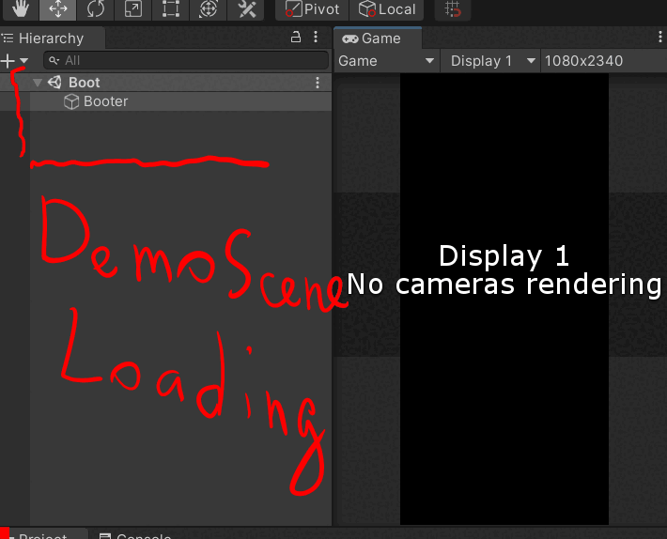Select the Rotate tool
Screen dimensions: 667x539
[x=95, y=9]
